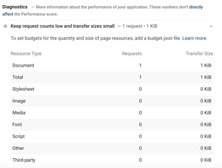Open the 'directly affect' link

[x=196, y=7]
